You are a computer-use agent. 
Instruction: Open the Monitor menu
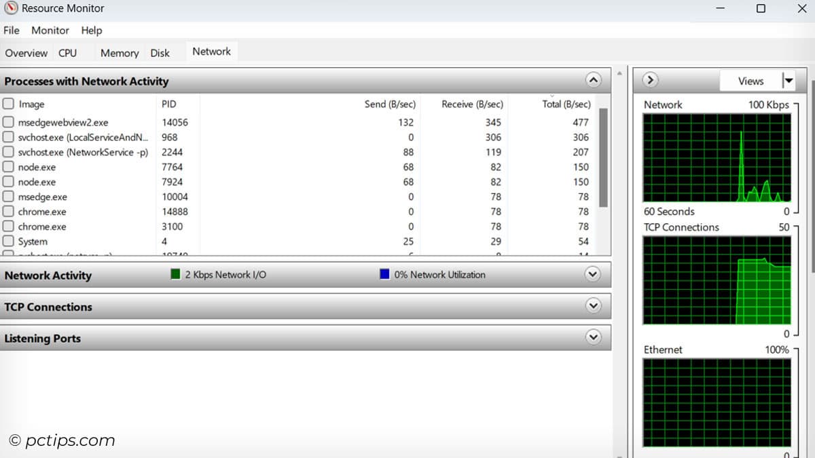pyautogui.click(x=50, y=31)
